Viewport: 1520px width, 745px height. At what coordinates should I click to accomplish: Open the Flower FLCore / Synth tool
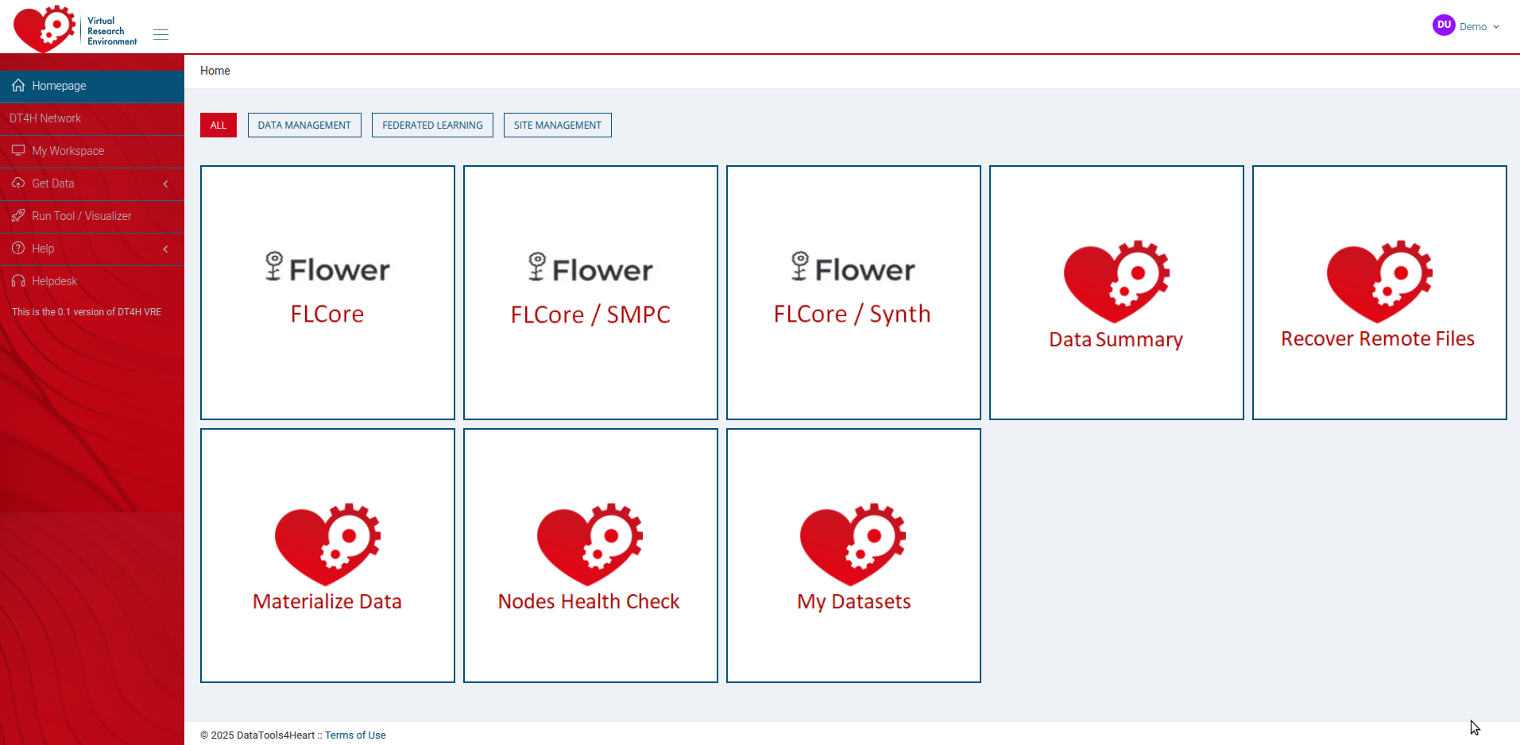point(853,292)
